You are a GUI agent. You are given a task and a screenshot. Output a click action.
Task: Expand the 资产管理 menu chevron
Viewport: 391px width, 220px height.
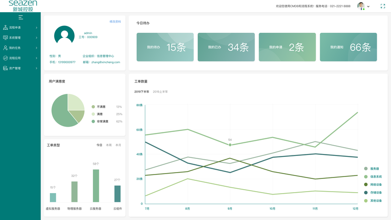tap(36, 68)
